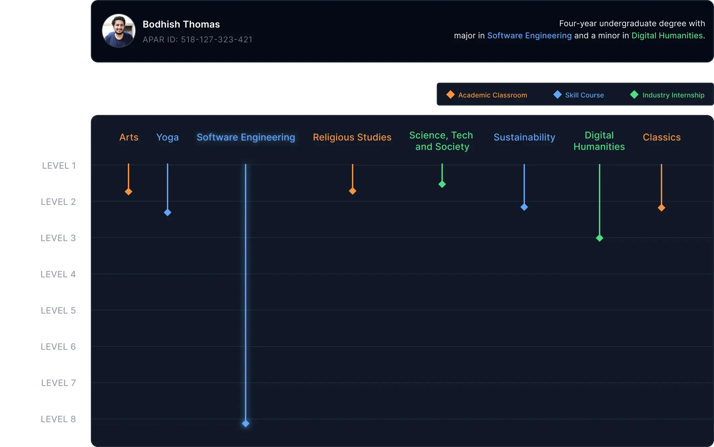Viewport: 714px width, 447px height.
Task: Select the Classics column header
Action: (x=662, y=137)
